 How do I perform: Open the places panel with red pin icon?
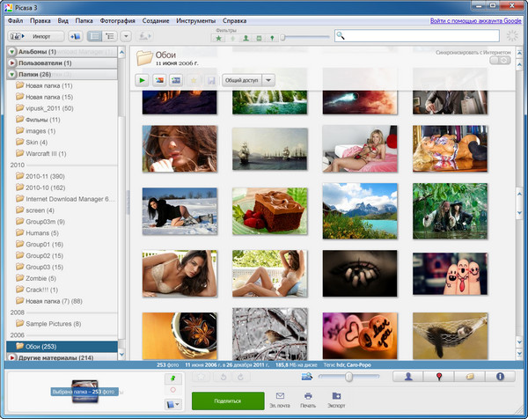[x=440, y=377]
